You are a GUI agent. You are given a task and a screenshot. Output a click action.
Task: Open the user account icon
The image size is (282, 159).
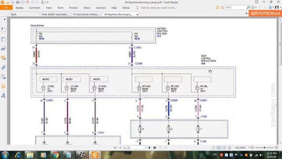tap(277, 8)
